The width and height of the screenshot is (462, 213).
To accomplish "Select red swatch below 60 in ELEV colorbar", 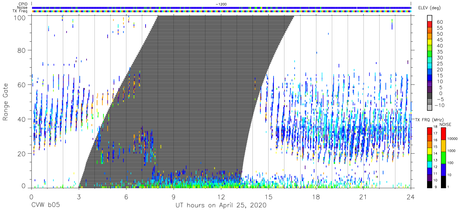I will [x=429, y=24].
